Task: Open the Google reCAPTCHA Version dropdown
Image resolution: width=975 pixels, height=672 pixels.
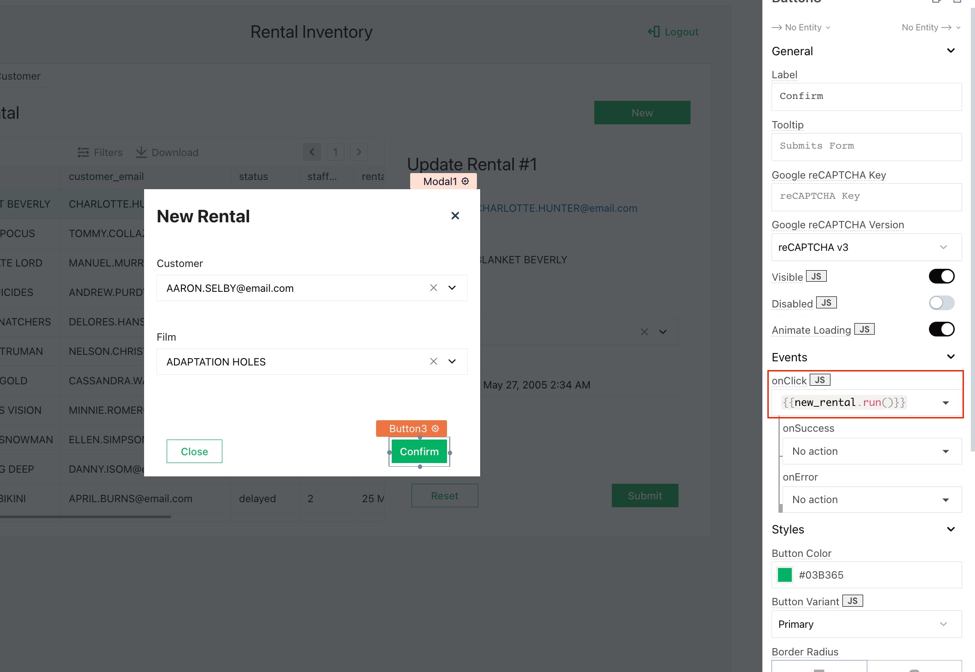Action: click(866, 248)
